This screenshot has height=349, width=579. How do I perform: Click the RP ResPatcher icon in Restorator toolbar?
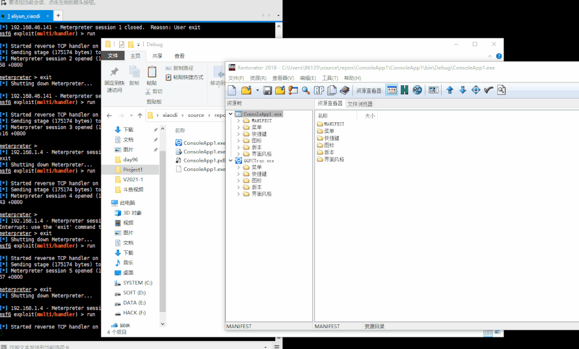319,90
